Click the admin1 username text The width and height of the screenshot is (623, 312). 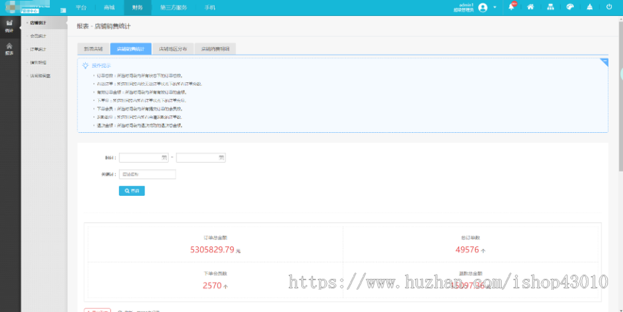pyautogui.click(x=466, y=5)
